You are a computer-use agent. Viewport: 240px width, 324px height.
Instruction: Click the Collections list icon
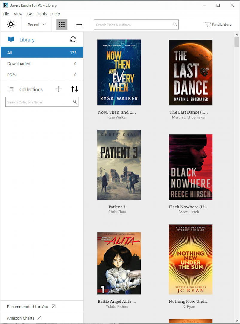tap(11, 89)
